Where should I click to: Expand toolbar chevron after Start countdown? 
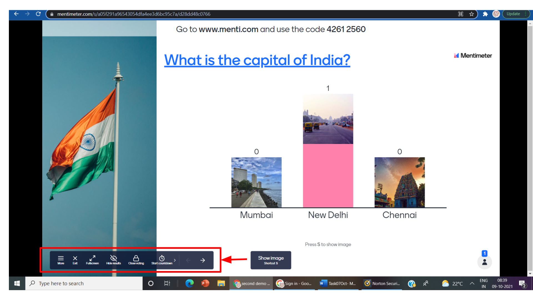point(175,260)
